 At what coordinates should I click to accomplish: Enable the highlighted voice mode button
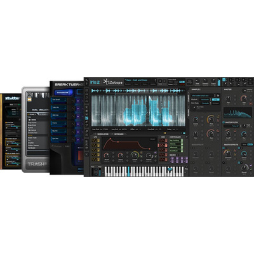(182, 82)
